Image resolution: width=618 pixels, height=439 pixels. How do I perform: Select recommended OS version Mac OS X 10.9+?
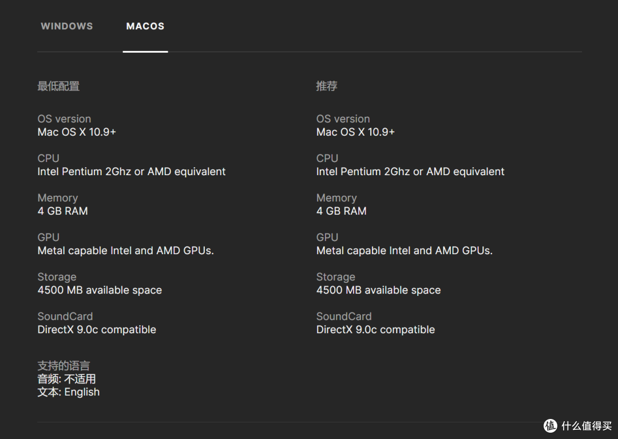pos(355,132)
